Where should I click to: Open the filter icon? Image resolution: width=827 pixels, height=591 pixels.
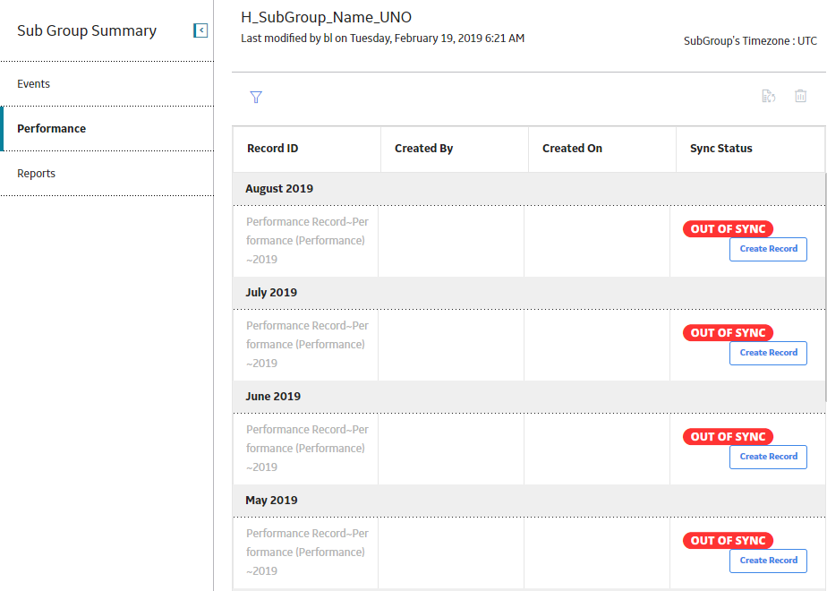pos(256,97)
